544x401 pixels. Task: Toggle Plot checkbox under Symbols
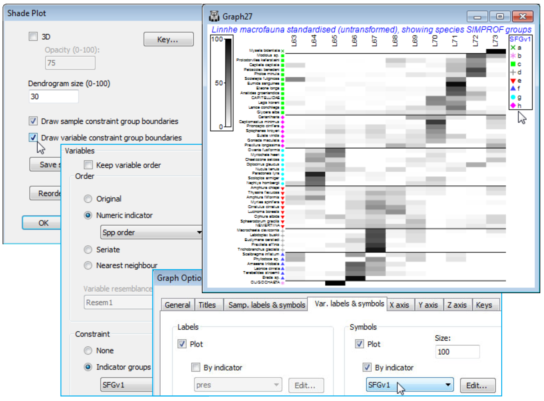pos(359,344)
